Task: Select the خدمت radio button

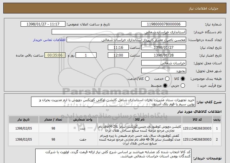Action: (x=167, y=79)
